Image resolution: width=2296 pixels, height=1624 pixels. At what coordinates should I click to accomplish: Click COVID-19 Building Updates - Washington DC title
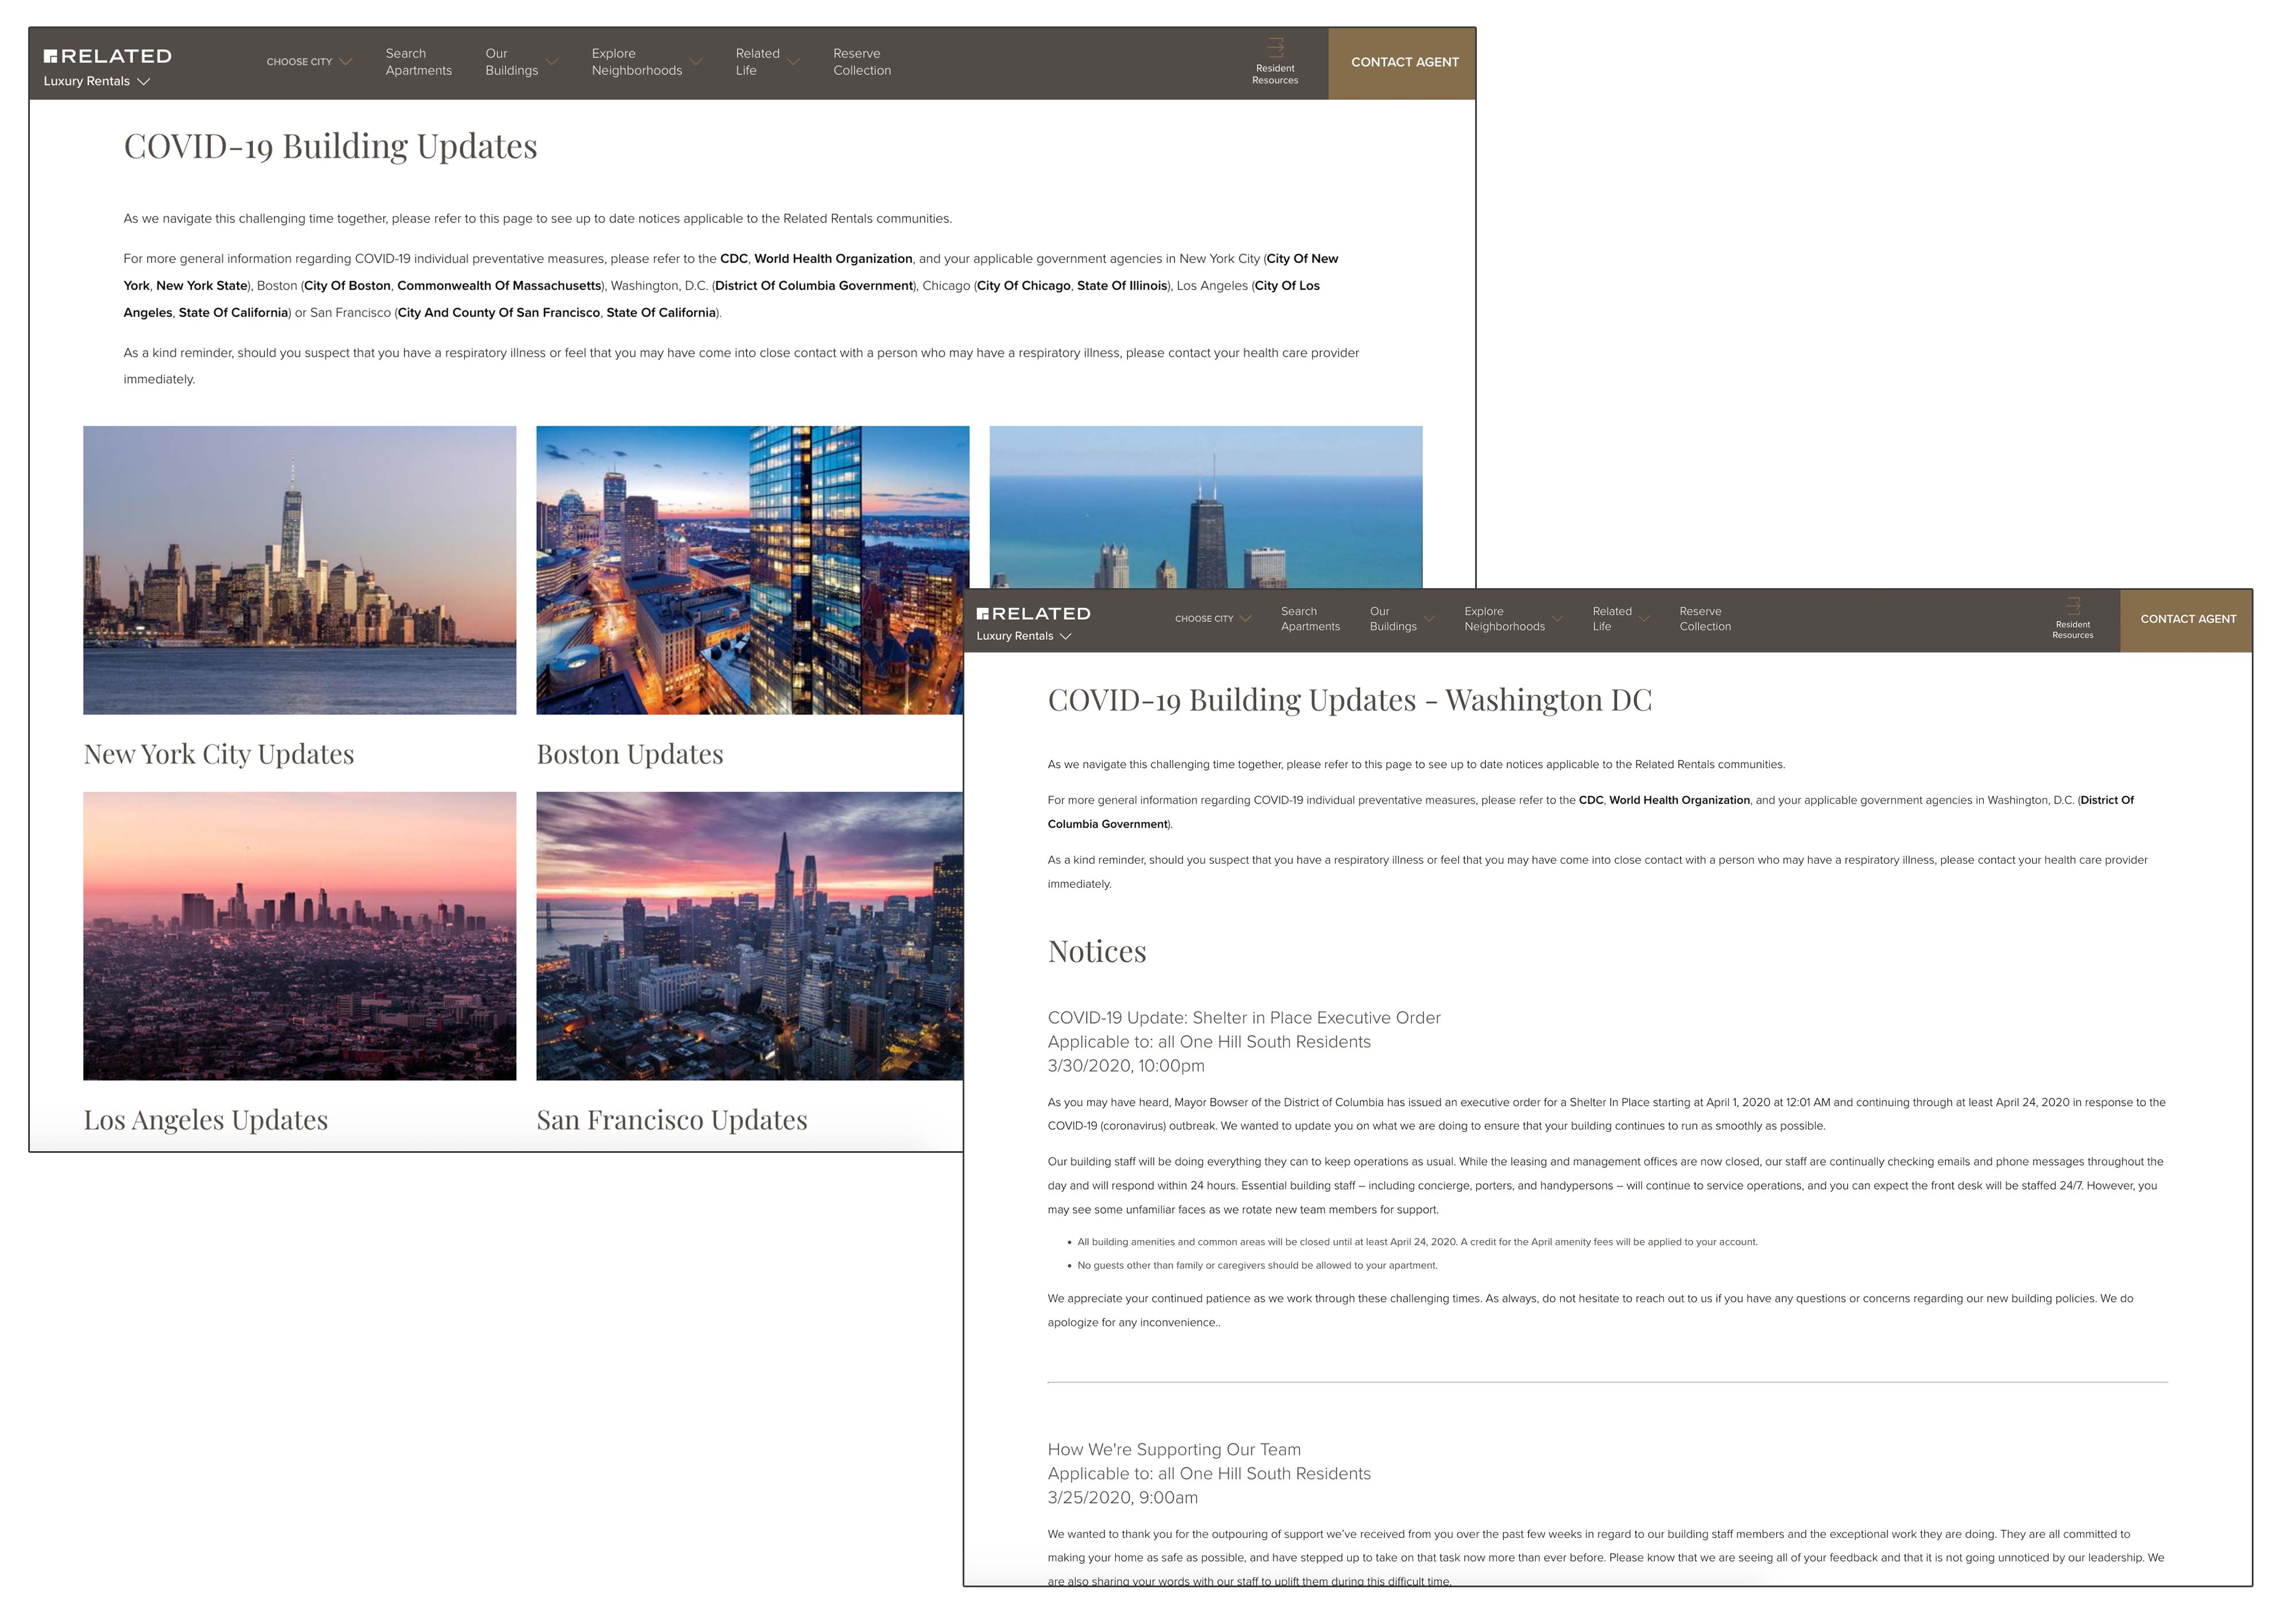(x=1350, y=700)
